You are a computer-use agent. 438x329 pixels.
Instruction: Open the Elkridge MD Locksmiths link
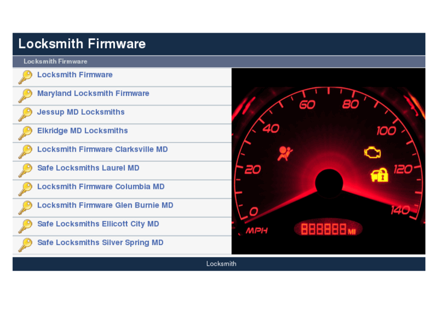[83, 131]
